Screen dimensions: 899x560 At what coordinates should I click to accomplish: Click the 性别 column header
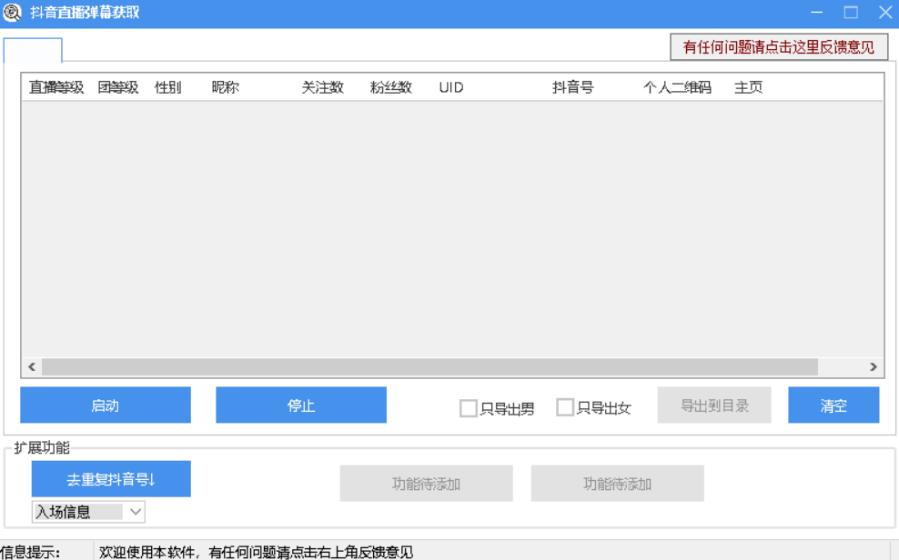click(x=168, y=87)
